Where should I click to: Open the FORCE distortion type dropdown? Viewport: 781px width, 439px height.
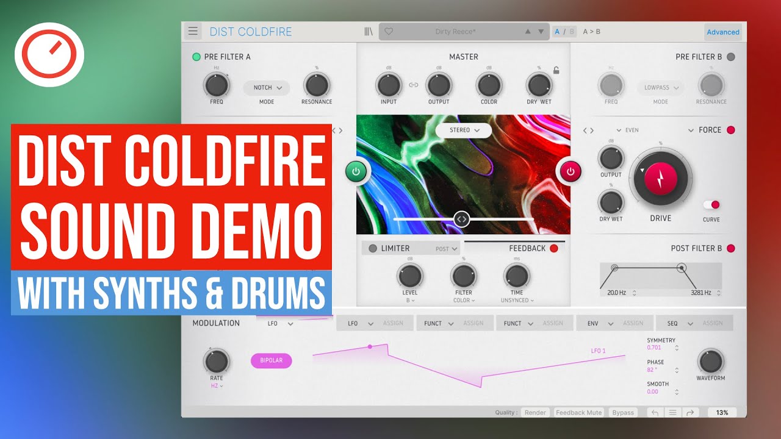(705, 130)
